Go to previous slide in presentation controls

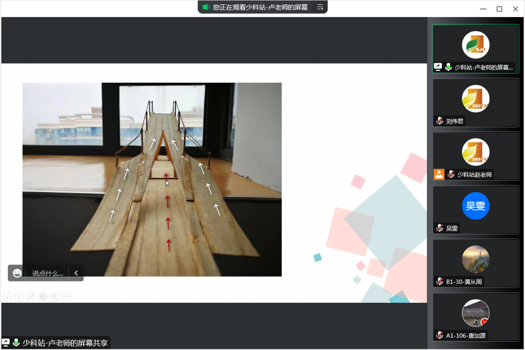point(7,297)
